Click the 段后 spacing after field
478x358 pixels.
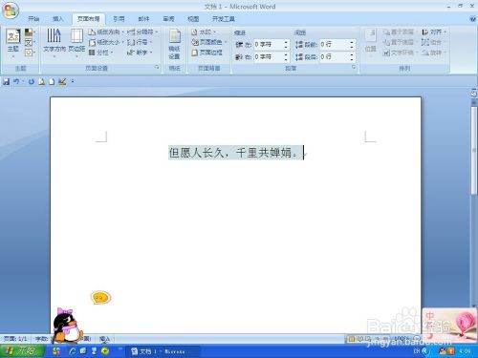(x=334, y=57)
